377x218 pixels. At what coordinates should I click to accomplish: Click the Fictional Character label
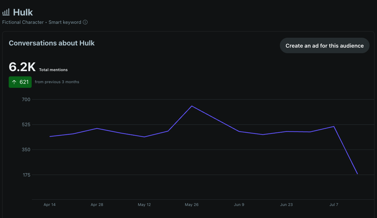tap(23, 22)
